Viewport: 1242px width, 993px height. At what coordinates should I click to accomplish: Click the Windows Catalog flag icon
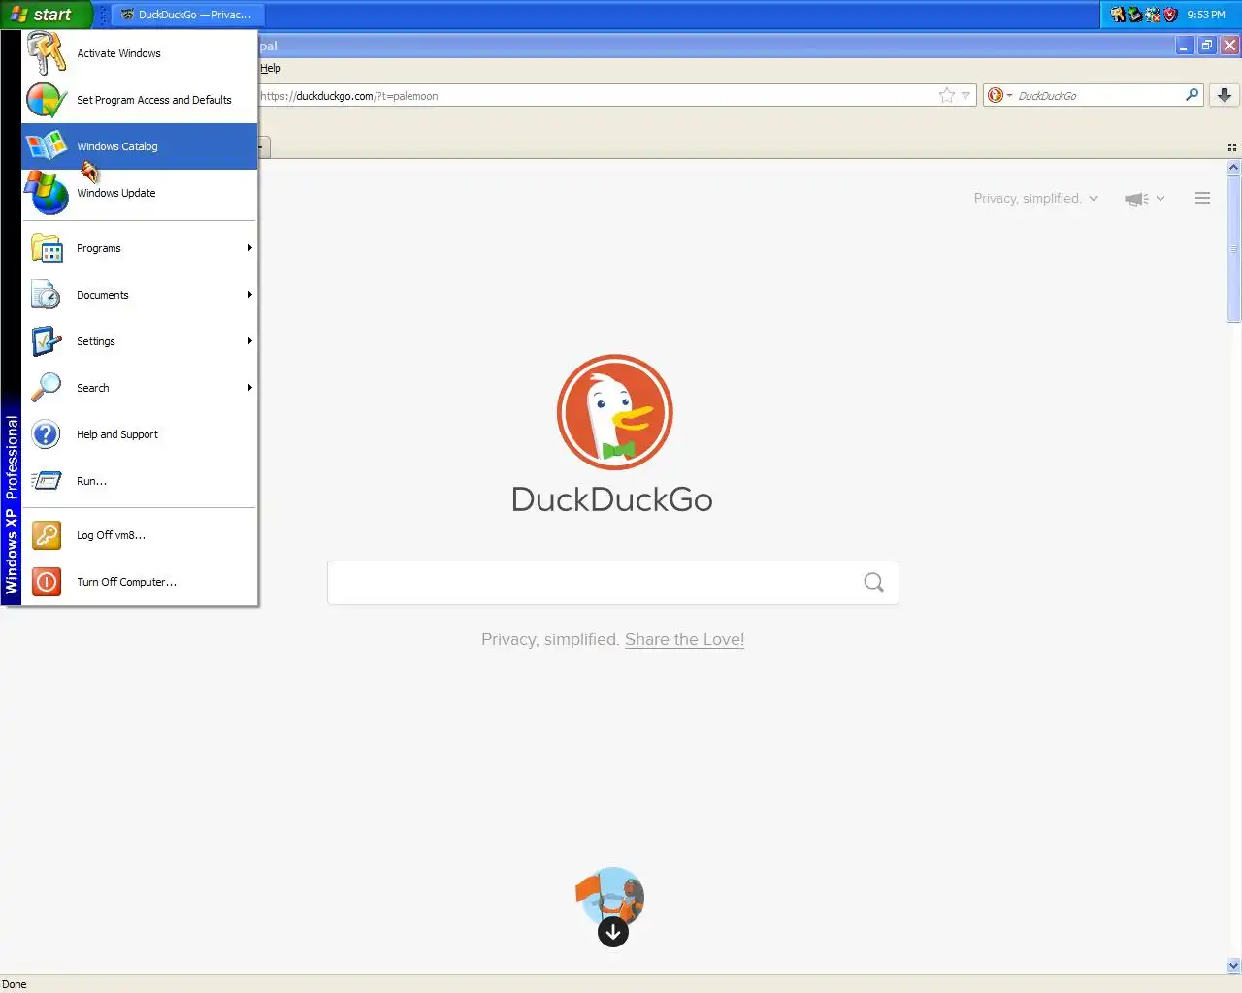pos(47,146)
